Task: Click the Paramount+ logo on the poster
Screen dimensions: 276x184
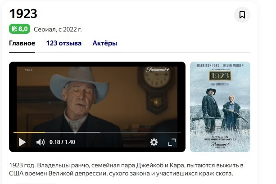Action: (x=220, y=144)
